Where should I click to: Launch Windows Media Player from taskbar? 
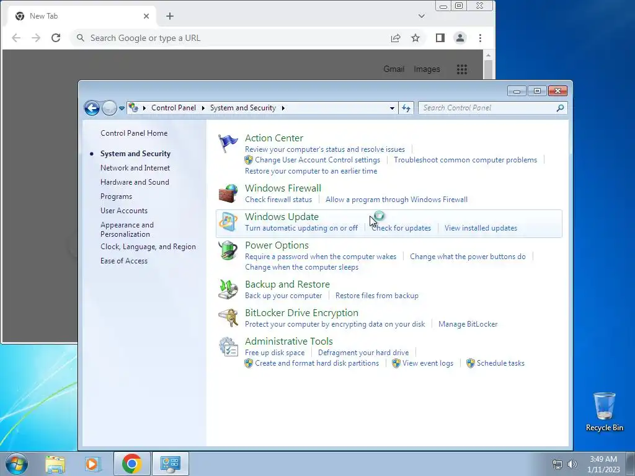point(92,464)
